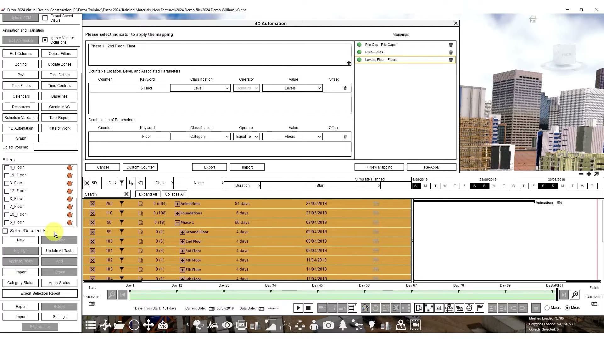Delete the Floor Category combination row
This screenshot has width=604, height=339.
[x=345, y=137]
